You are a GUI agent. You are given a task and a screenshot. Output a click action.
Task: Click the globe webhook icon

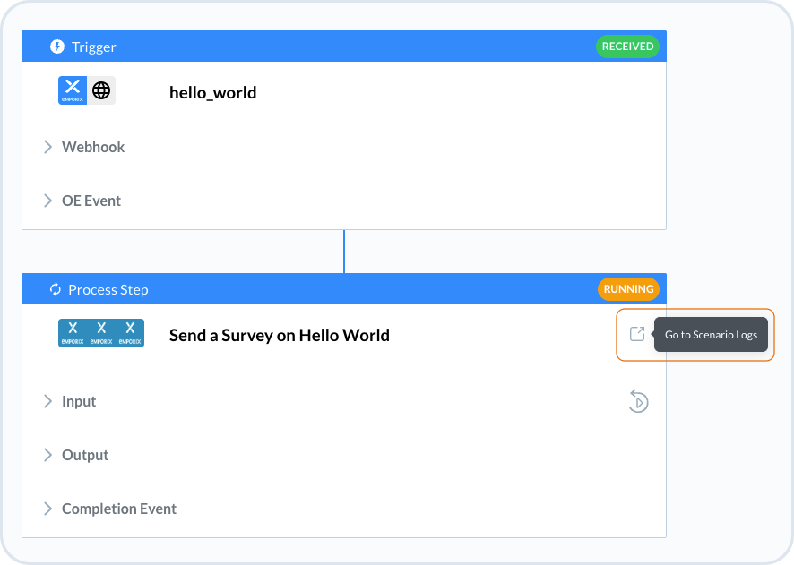(x=101, y=90)
